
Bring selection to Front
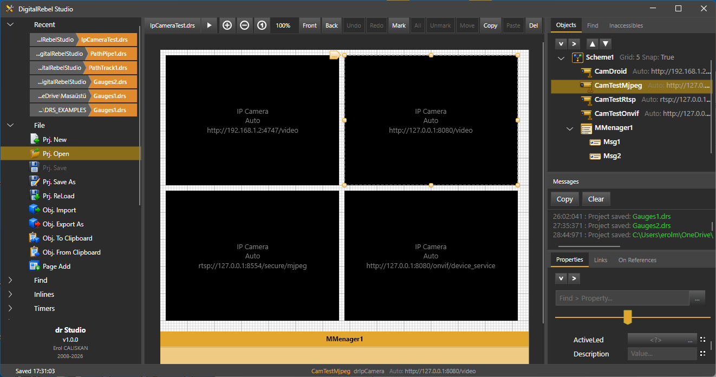coord(310,25)
